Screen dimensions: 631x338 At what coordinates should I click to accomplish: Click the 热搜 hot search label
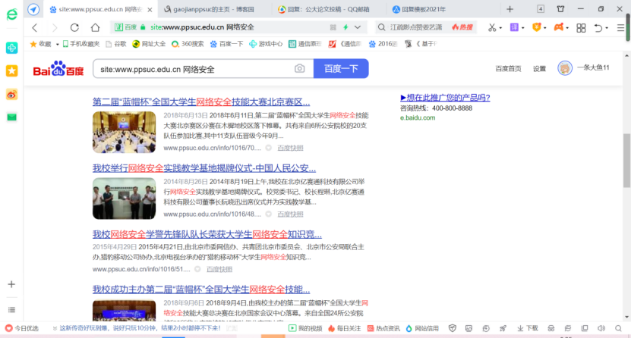pyautogui.click(x=462, y=27)
